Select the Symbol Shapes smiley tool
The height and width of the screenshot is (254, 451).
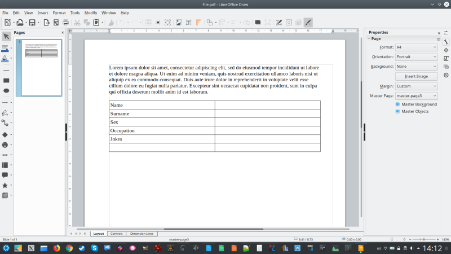point(5,145)
